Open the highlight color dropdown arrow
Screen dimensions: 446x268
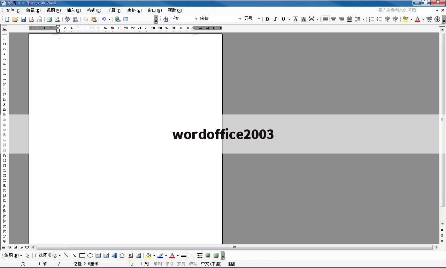(x=411, y=19)
